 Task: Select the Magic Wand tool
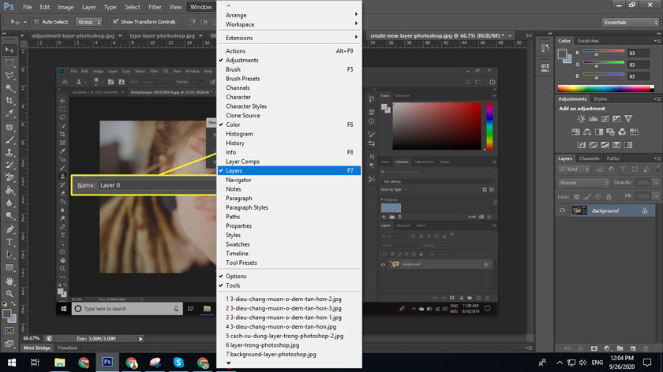pyautogui.click(x=9, y=88)
